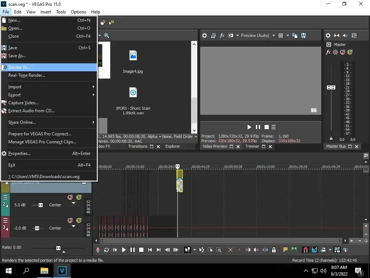
Task: Toggle preview overlays grid icon
Action: [x=280, y=35]
